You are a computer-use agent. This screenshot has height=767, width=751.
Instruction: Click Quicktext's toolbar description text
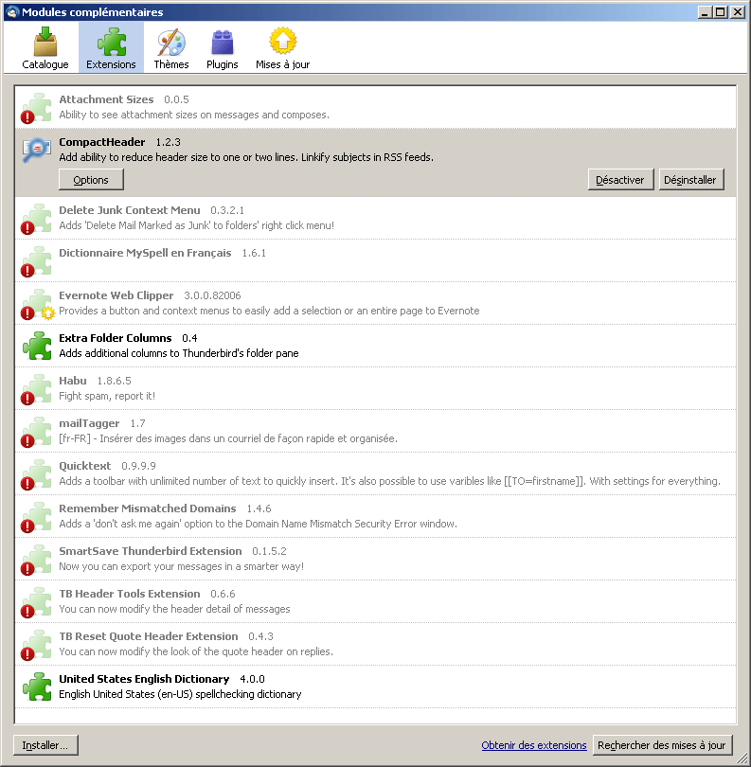pos(389,481)
